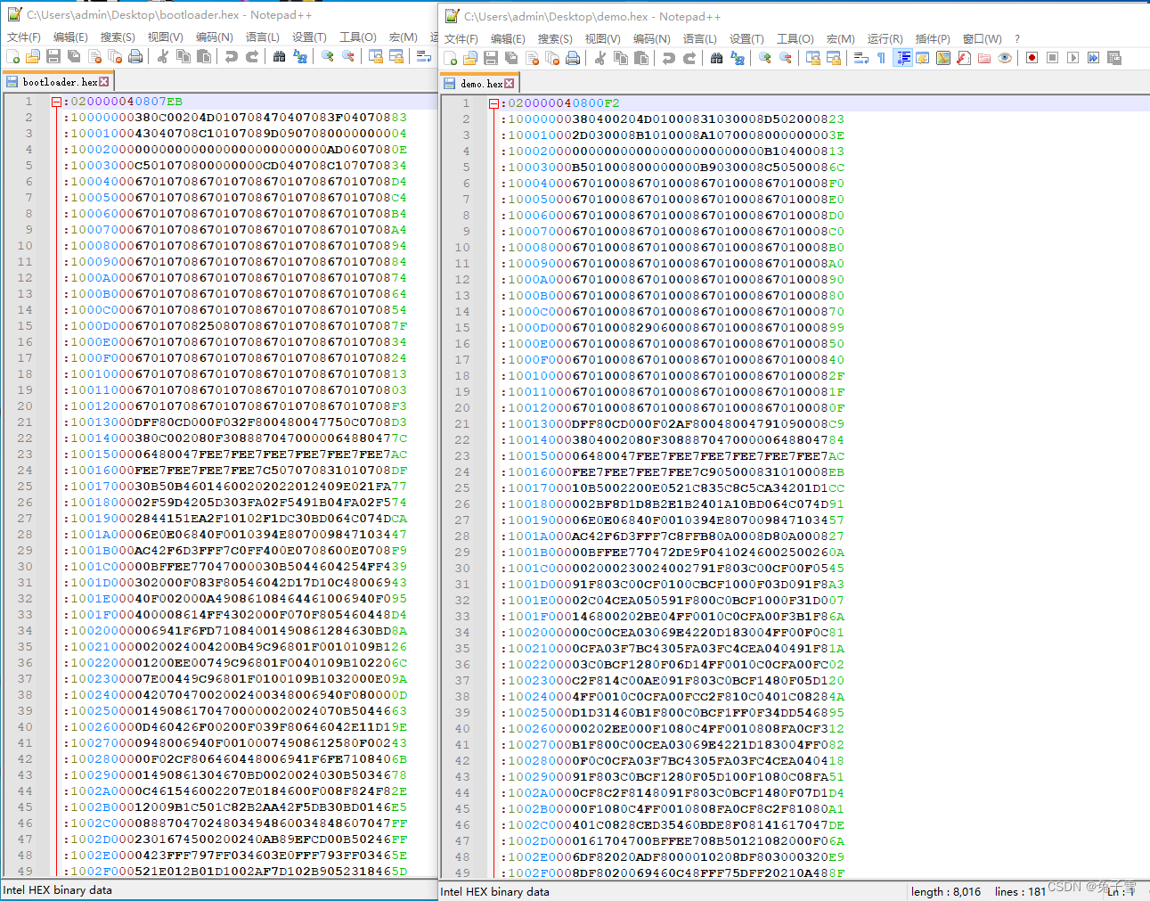Open 搜索(S) menu in bootloader window
Screen dimensions: 1150x901
pos(118,37)
